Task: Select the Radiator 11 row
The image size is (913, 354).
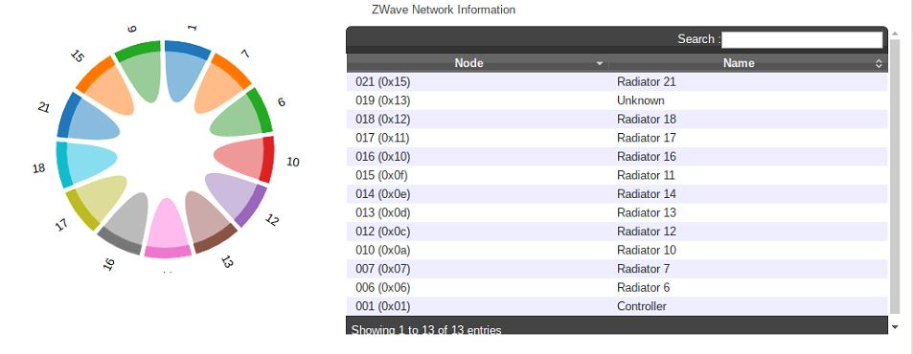Action: pyautogui.click(x=617, y=175)
